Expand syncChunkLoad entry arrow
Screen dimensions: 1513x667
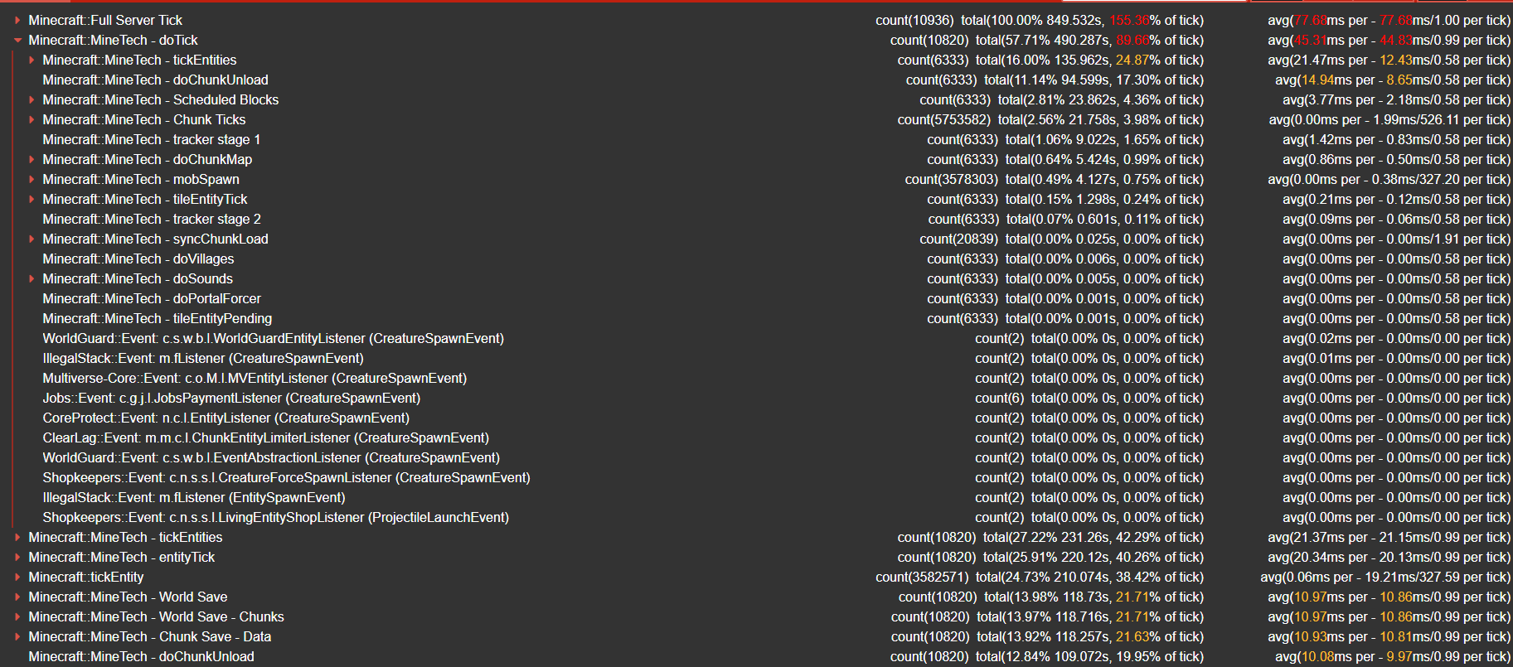pos(32,239)
